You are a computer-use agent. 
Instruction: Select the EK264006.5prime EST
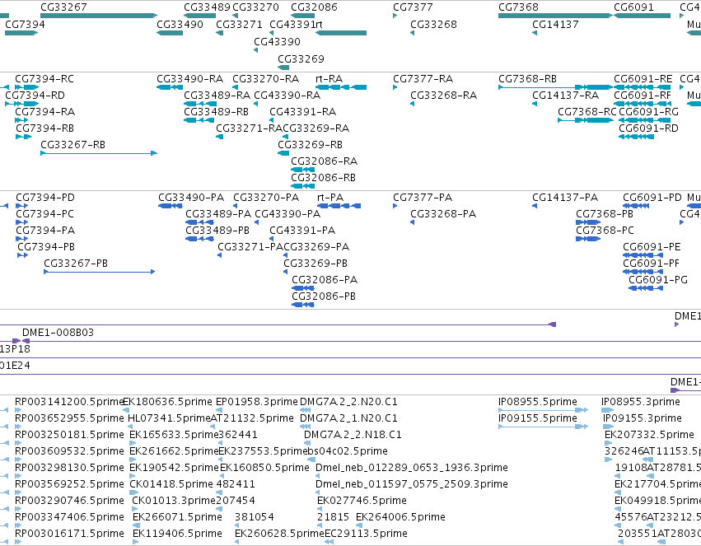pyautogui.click(x=358, y=525)
